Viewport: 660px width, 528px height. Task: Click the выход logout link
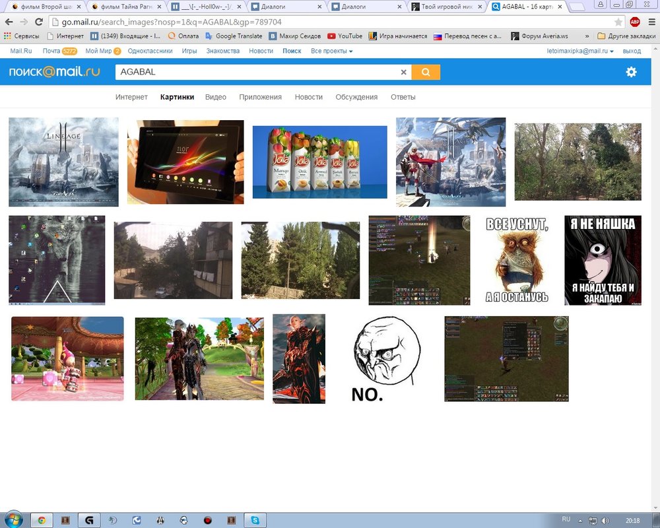click(x=632, y=51)
